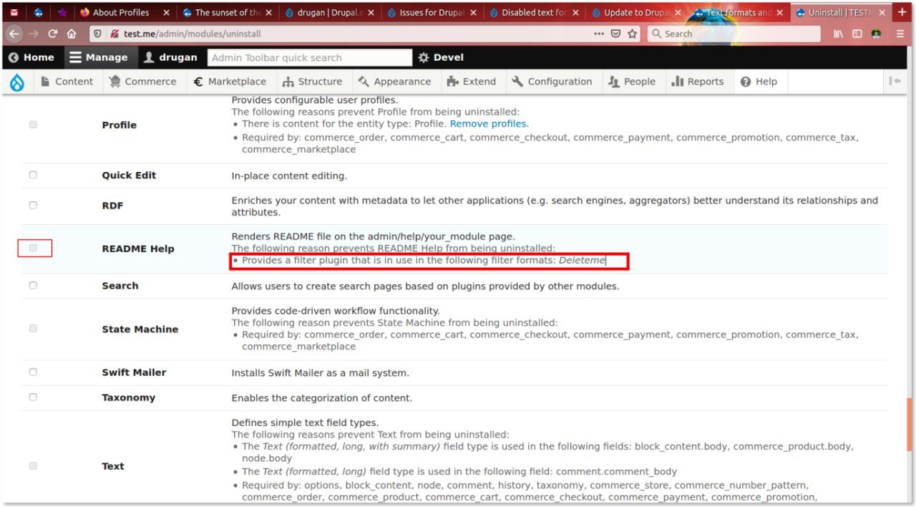Open the Firefox Library icon

point(839,34)
